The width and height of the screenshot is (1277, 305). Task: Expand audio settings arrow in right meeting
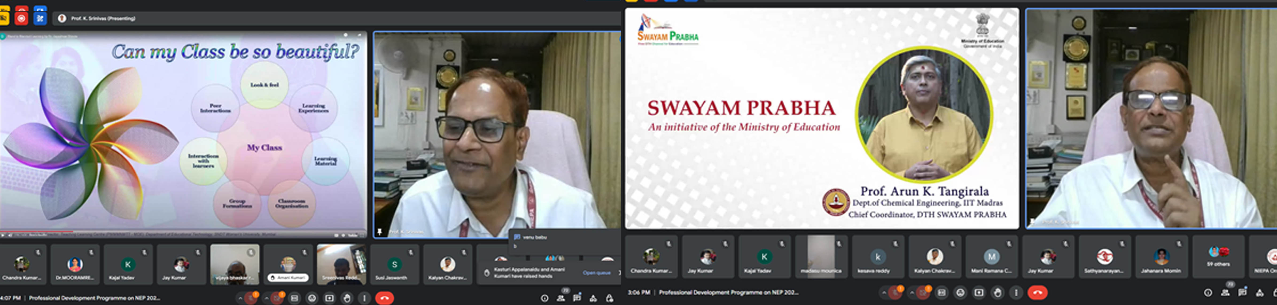(x=885, y=293)
